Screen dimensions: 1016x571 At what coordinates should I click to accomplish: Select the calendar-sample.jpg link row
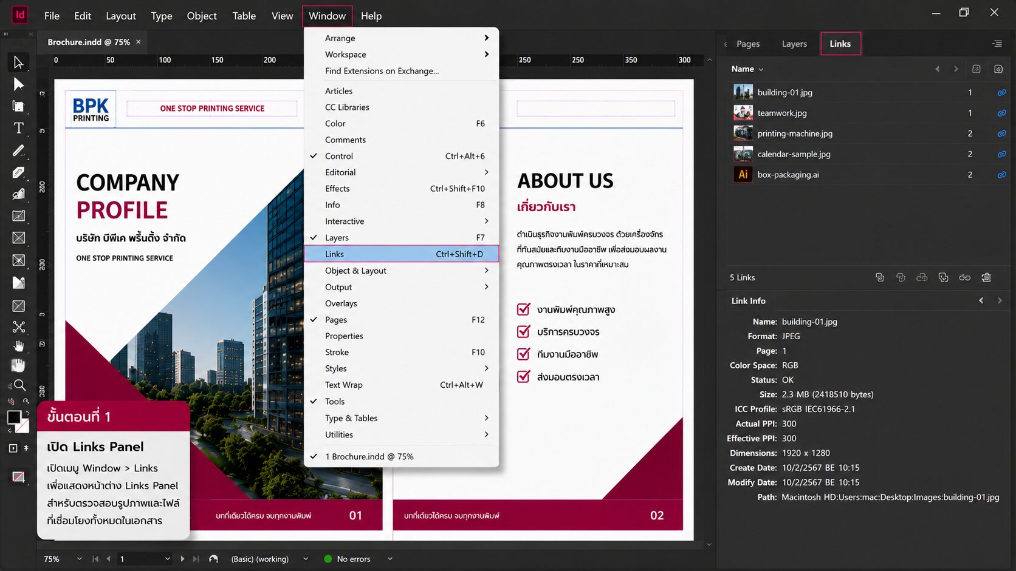(869, 154)
